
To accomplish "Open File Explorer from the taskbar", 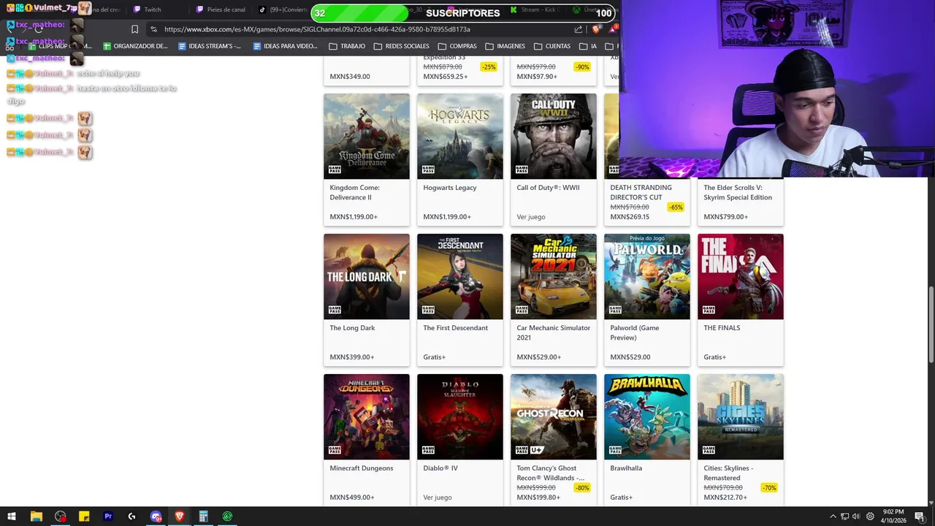I will [36, 517].
